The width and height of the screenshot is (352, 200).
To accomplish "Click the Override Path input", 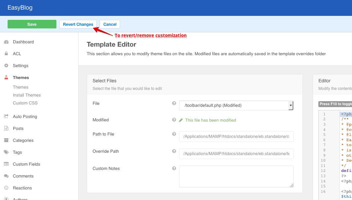I will [x=236, y=153].
